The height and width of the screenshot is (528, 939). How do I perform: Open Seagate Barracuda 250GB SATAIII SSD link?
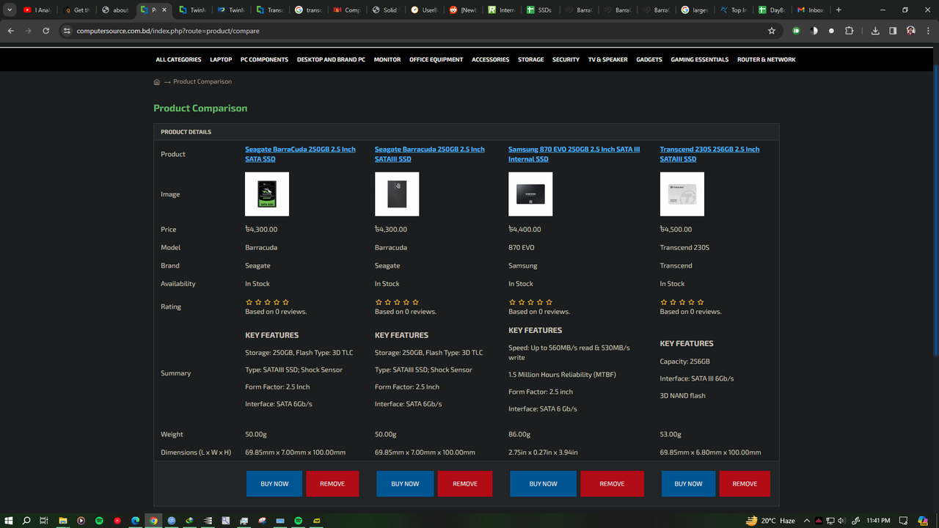coord(430,154)
